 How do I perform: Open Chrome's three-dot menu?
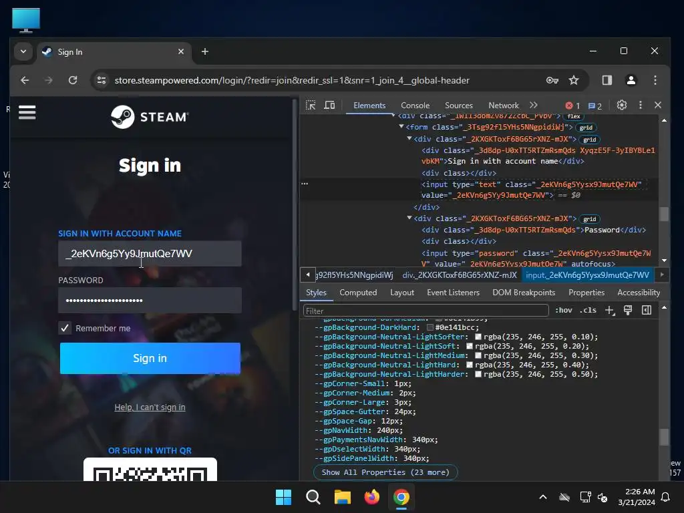(x=655, y=80)
